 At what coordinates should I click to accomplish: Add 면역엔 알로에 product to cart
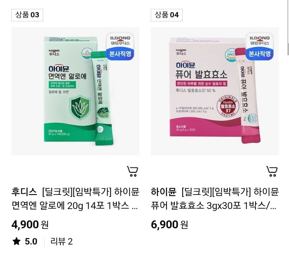132,171
